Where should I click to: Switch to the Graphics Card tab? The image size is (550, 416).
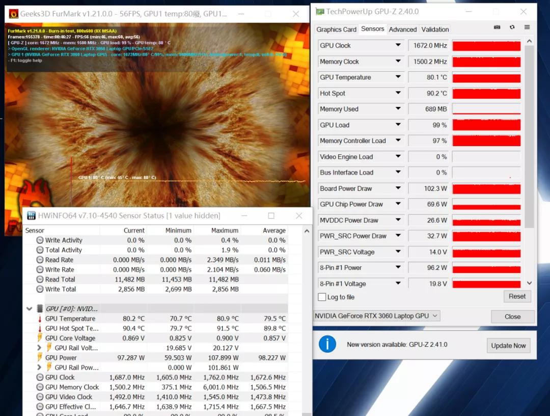coord(336,30)
